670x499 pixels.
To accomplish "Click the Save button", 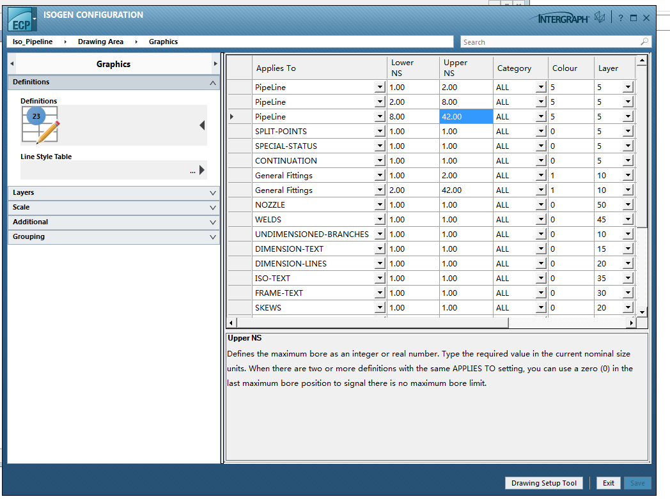I will point(637,483).
